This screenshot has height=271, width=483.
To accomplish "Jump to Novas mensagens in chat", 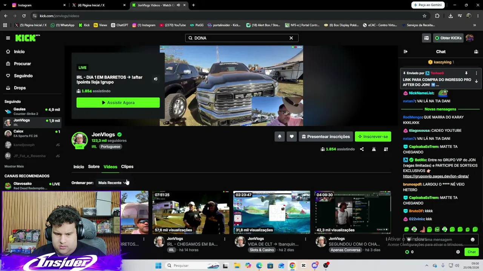I will (440, 109).
